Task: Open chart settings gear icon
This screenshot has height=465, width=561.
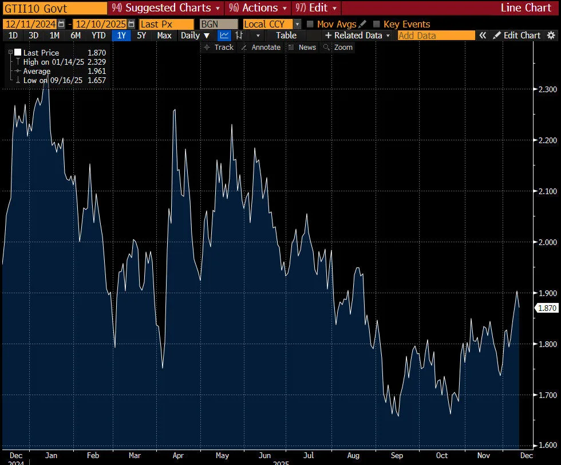Action: pyautogui.click(x=551, y=36)
